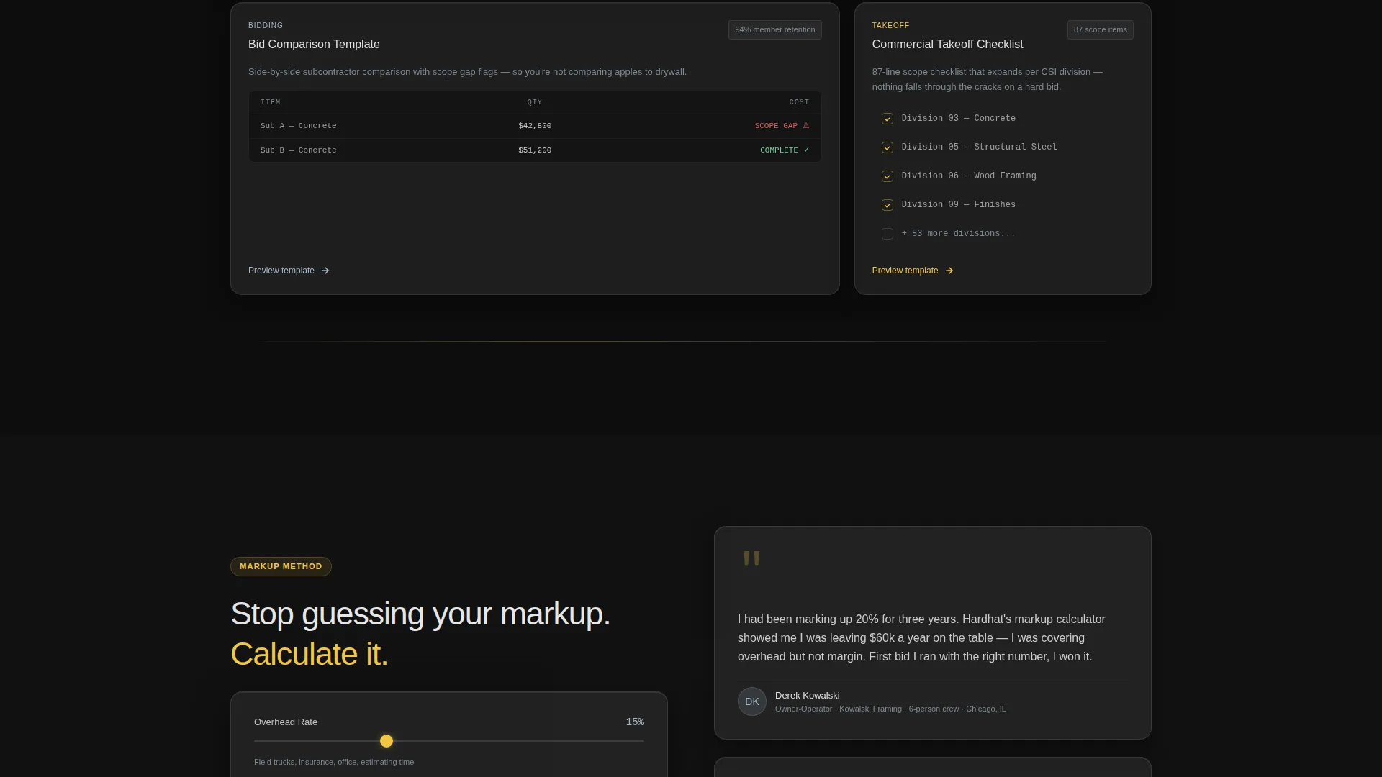Click the MARKUP METHOD pill label
The image size is (1382, 777).
pyautogui.click(x=281, y=566)
